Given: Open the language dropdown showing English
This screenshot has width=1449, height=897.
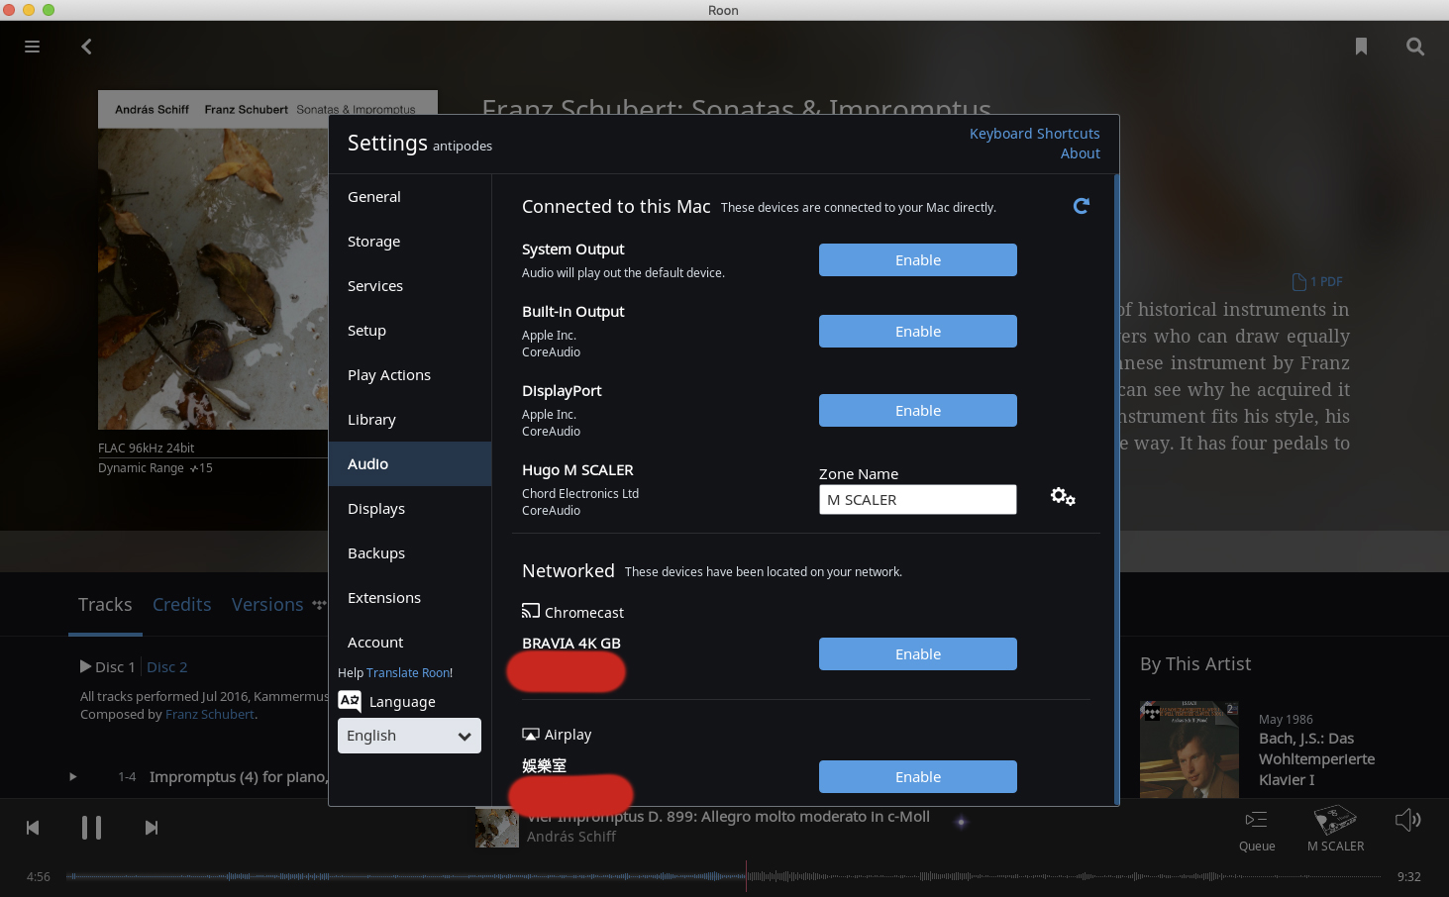Looking at the screenshot, I should [x=409, y=736].
